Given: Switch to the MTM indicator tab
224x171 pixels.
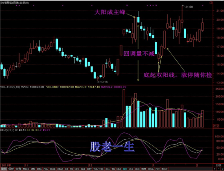Looking at the screenshot, I should [143, 169].
